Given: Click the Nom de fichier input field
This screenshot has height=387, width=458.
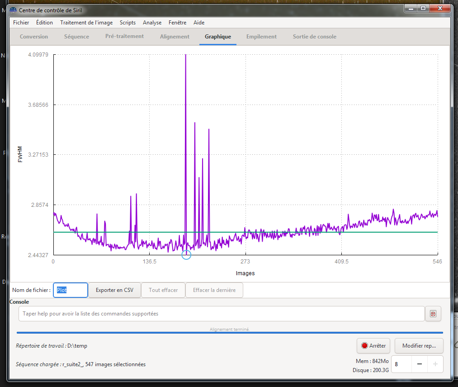Looking at the screenshot, I should coord(71,290).
